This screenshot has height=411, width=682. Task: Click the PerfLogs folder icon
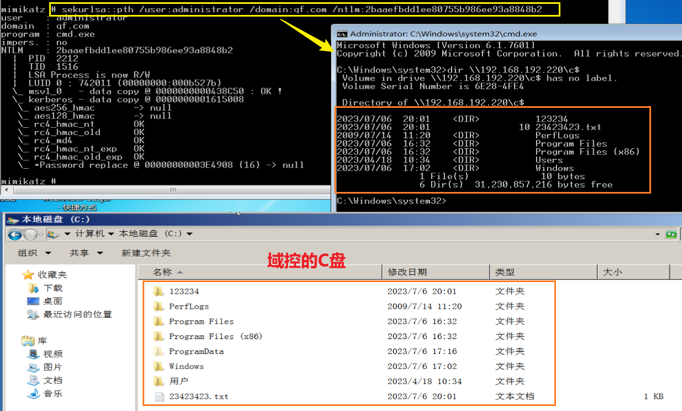tap(159, 306)
